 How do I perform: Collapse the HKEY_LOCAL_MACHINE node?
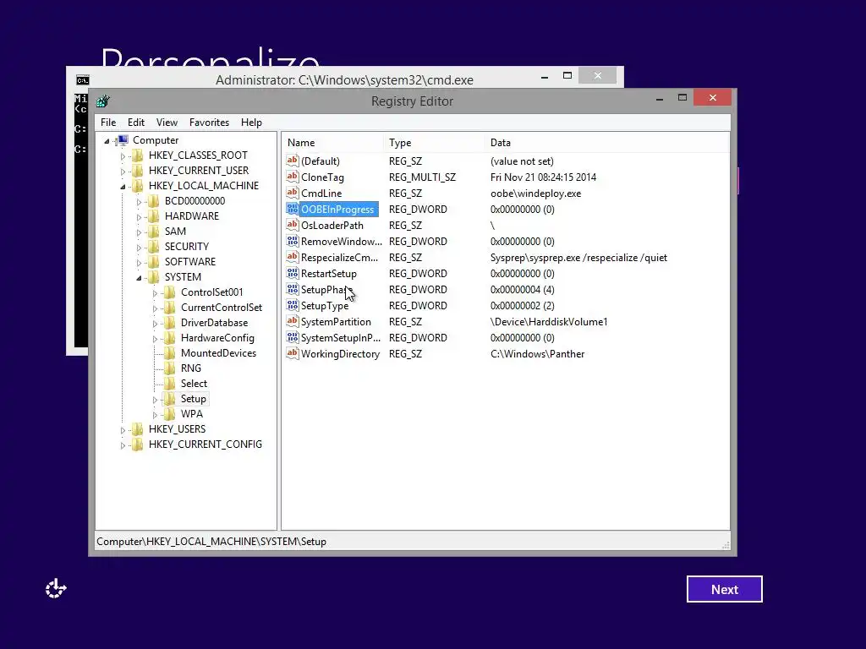pyautogui.click(x=123, y=187)
